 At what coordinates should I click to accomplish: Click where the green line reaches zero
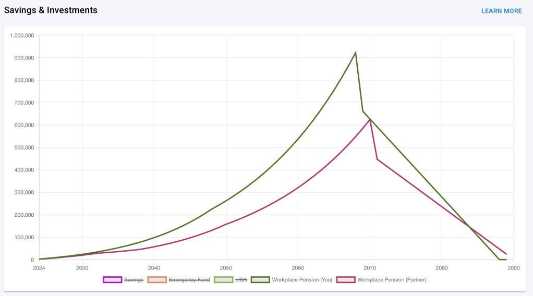click(x=499, y=260)
